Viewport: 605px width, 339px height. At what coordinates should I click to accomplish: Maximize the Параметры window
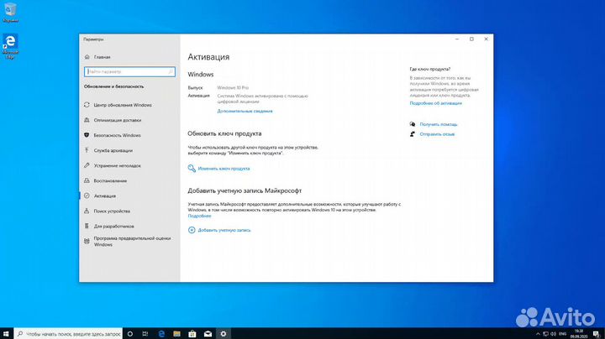471,39
